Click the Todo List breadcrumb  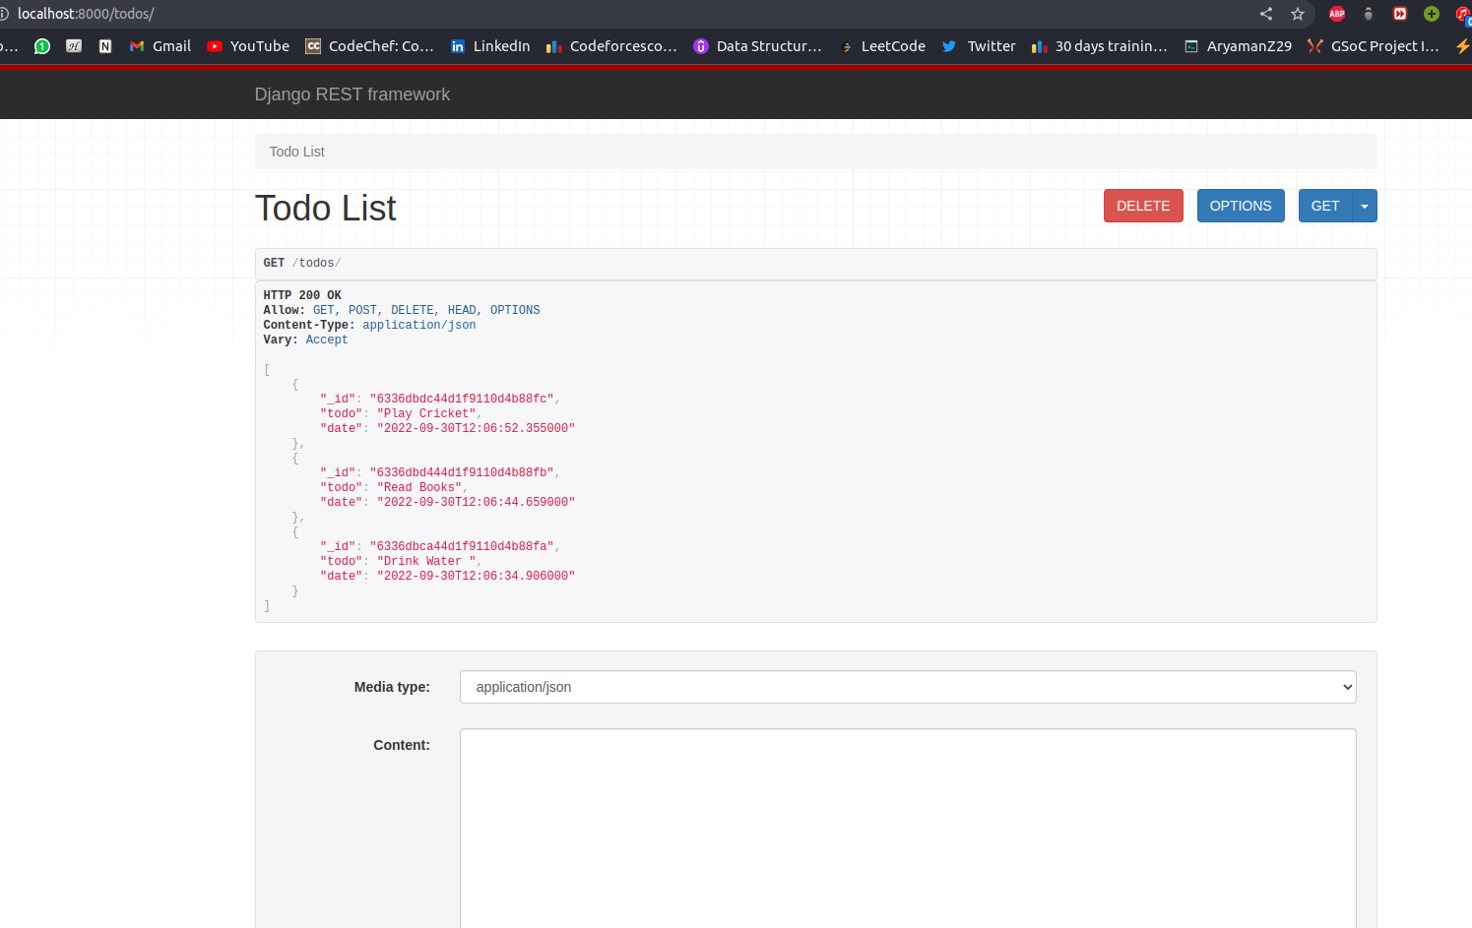pos(297,152)
